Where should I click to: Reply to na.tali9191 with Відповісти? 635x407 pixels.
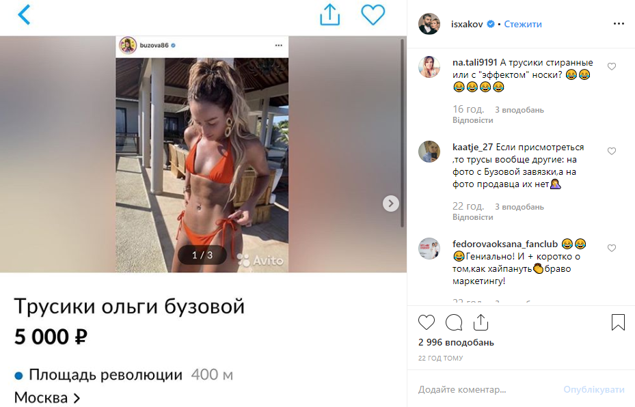coord(472,120)
